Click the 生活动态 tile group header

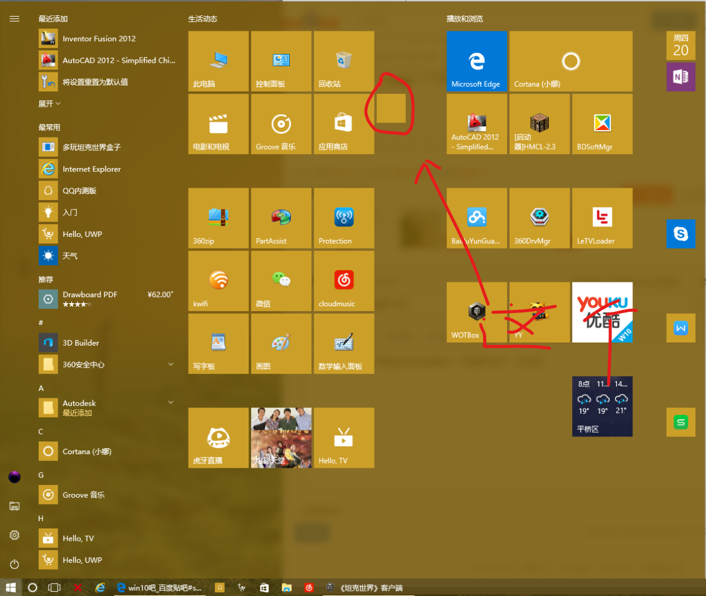(x=203, y=19)
